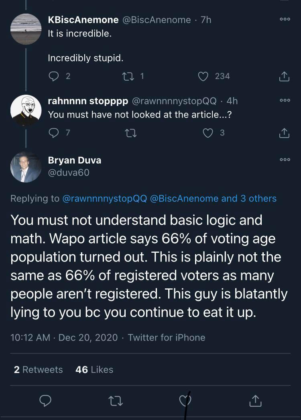301x420 pixels.
Task: View the 2 Retweets list
Action: pos(38,369)
